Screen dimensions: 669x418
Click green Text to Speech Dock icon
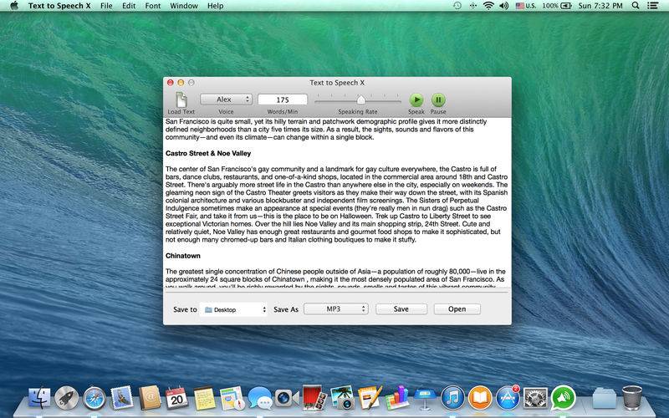click(563, 399)
